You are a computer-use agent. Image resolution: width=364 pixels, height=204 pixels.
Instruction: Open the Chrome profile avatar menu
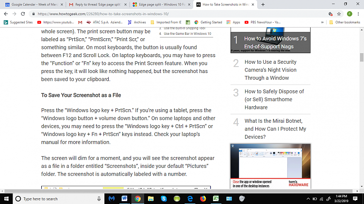349,14
